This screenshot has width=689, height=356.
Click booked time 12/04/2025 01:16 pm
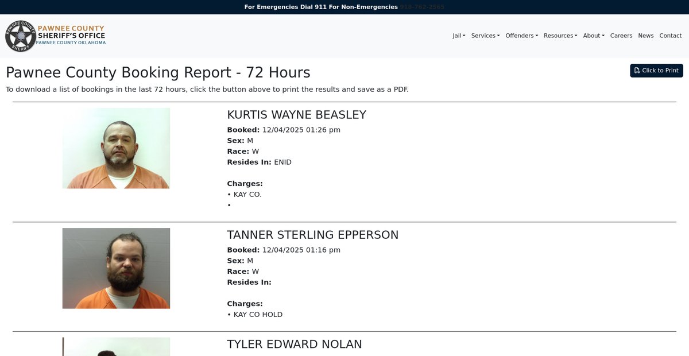pos(301,250)
